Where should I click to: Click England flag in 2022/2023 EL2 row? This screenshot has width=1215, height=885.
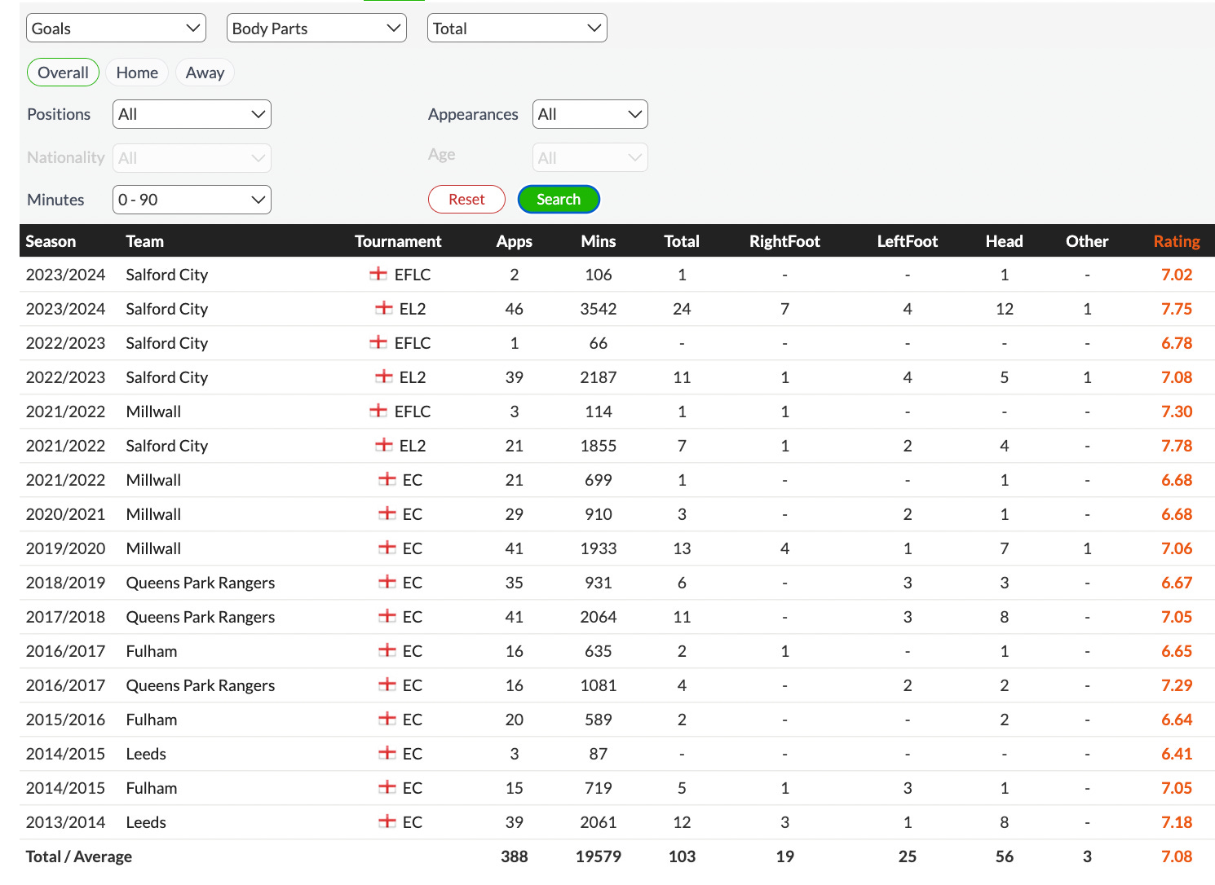(x=384, y=376)
